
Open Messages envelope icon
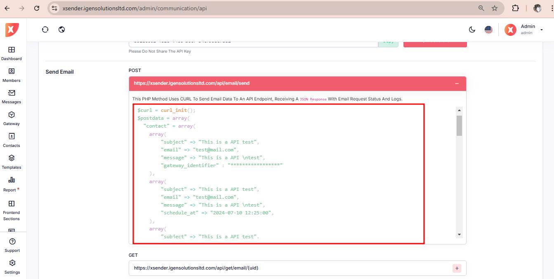click(12, 93)
